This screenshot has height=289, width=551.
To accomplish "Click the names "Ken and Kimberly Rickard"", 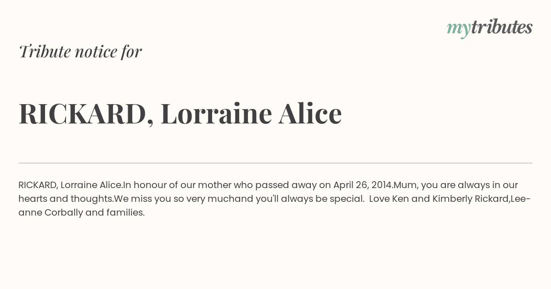I will pos(450,199).
